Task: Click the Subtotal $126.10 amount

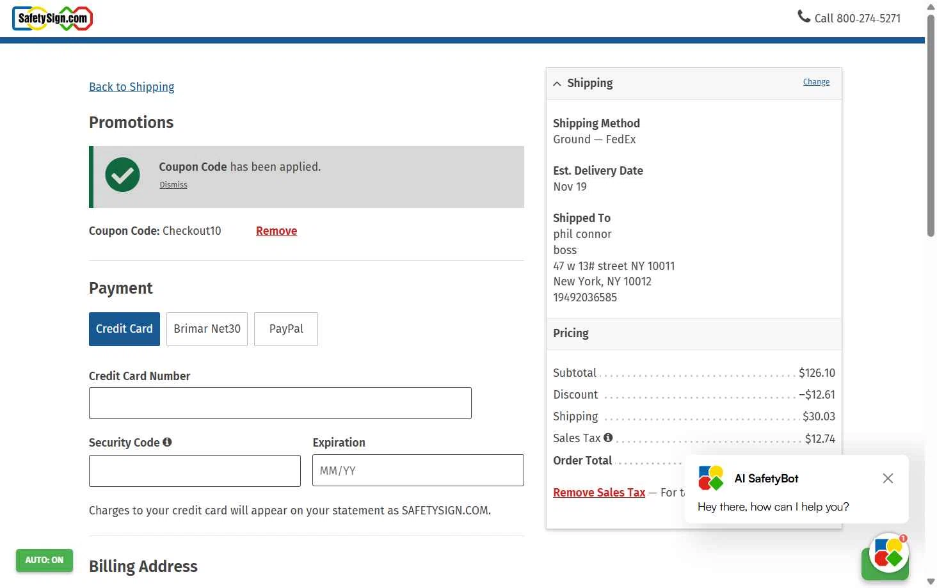Action: (x=817, y=373)
